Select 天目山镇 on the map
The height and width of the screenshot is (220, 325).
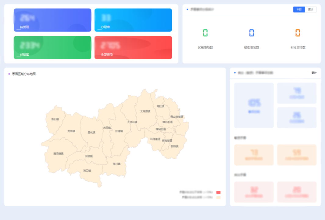(132, 122)
